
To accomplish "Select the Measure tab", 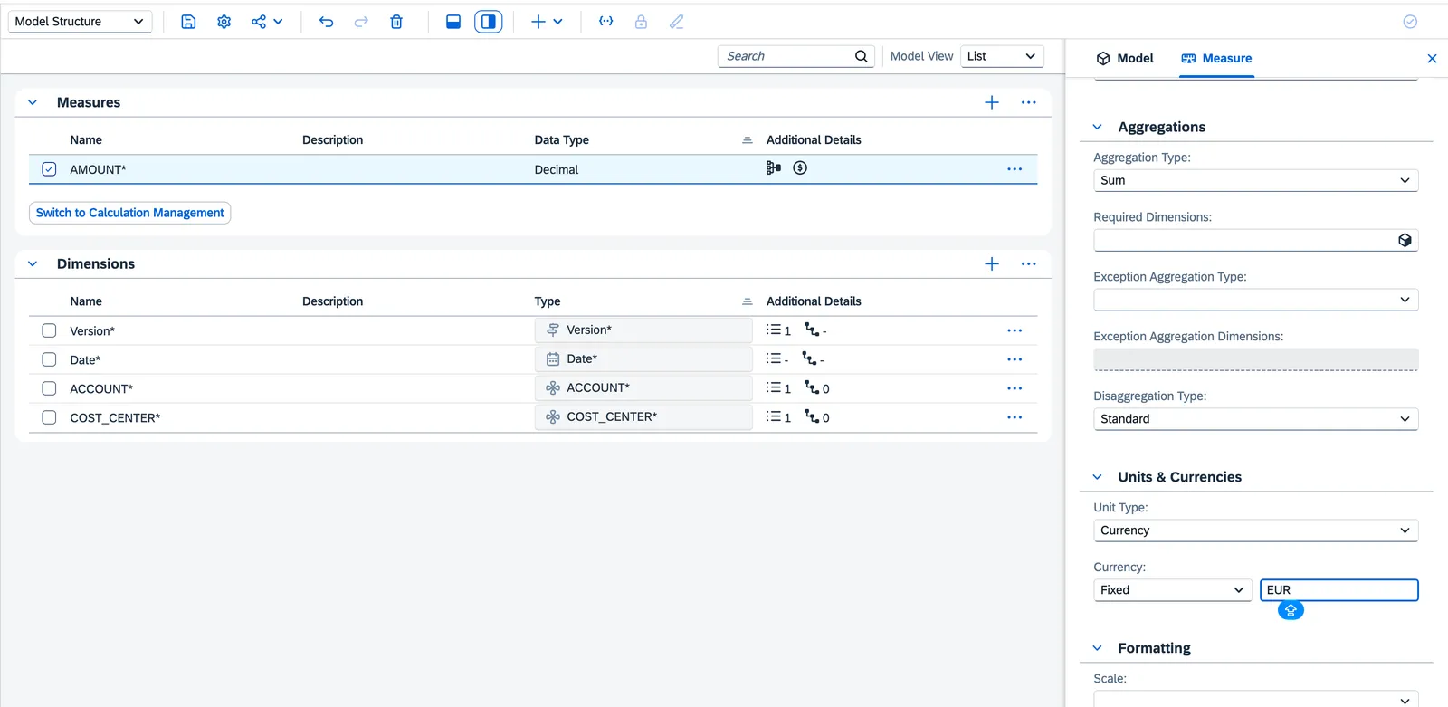I will [x=1216, y=58].
